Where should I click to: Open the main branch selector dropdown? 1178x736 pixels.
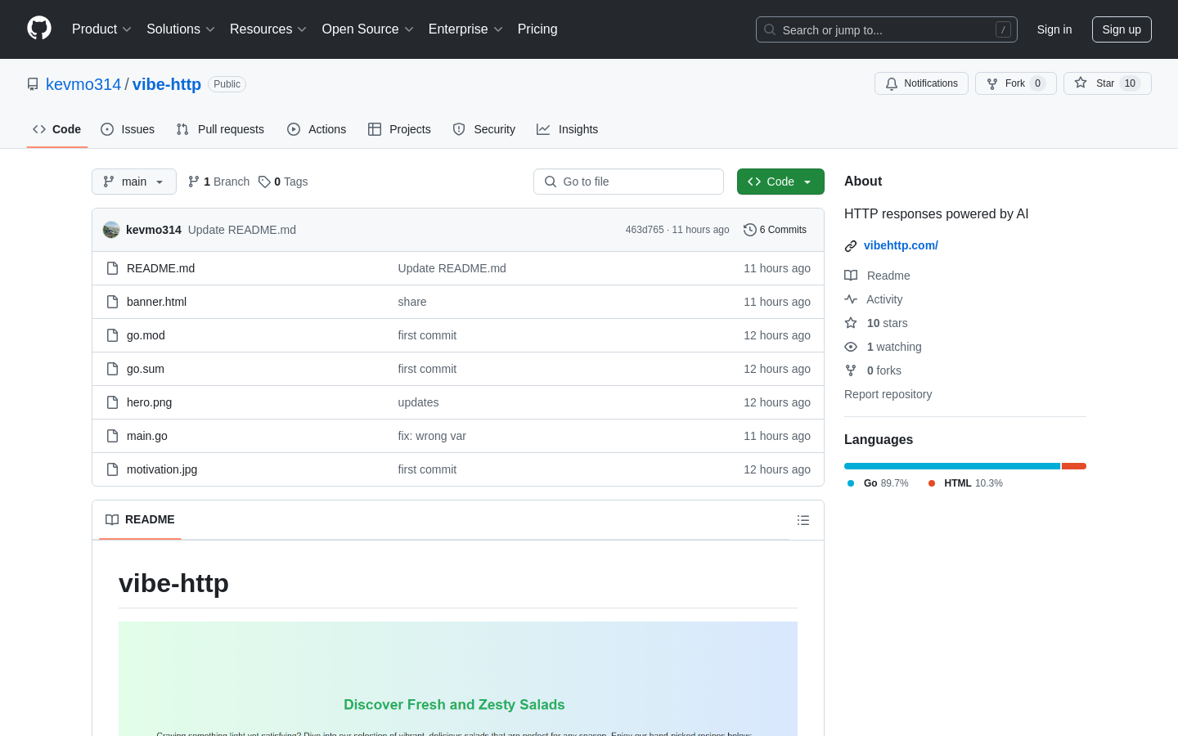[x=134, y=182]
